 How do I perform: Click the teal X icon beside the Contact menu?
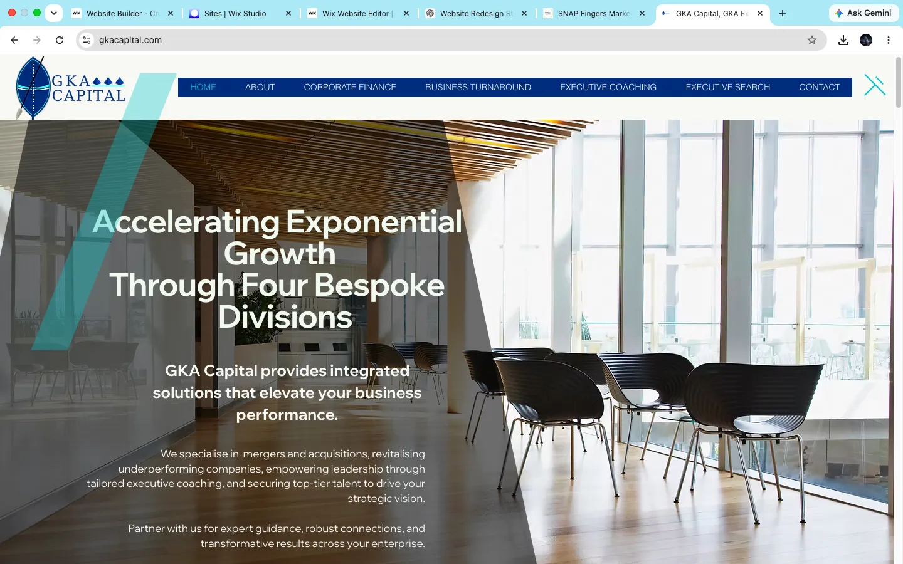(875, 85)
